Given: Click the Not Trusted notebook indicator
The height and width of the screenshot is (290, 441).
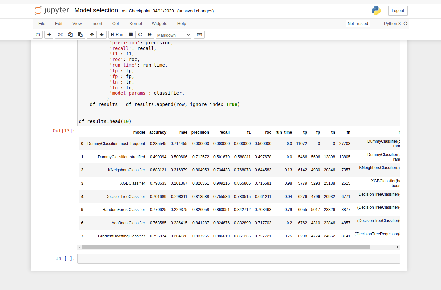Looking at the screenshot, I should (358, 24).
